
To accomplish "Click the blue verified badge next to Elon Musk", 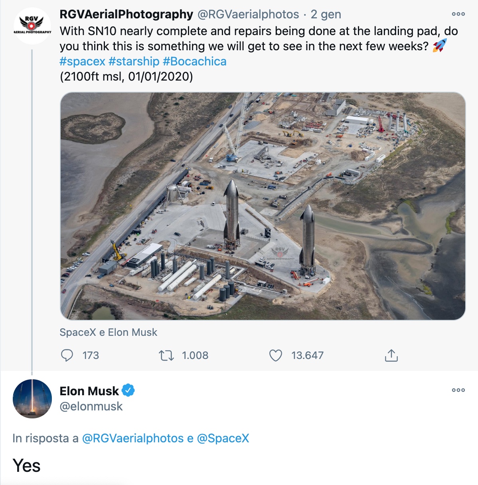I will coord(128,390).
